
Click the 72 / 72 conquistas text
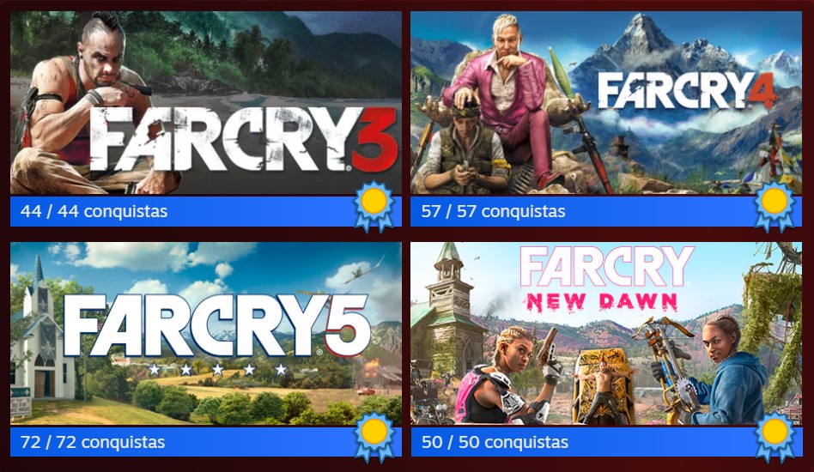pyautogui.click(x=93, y=443)
